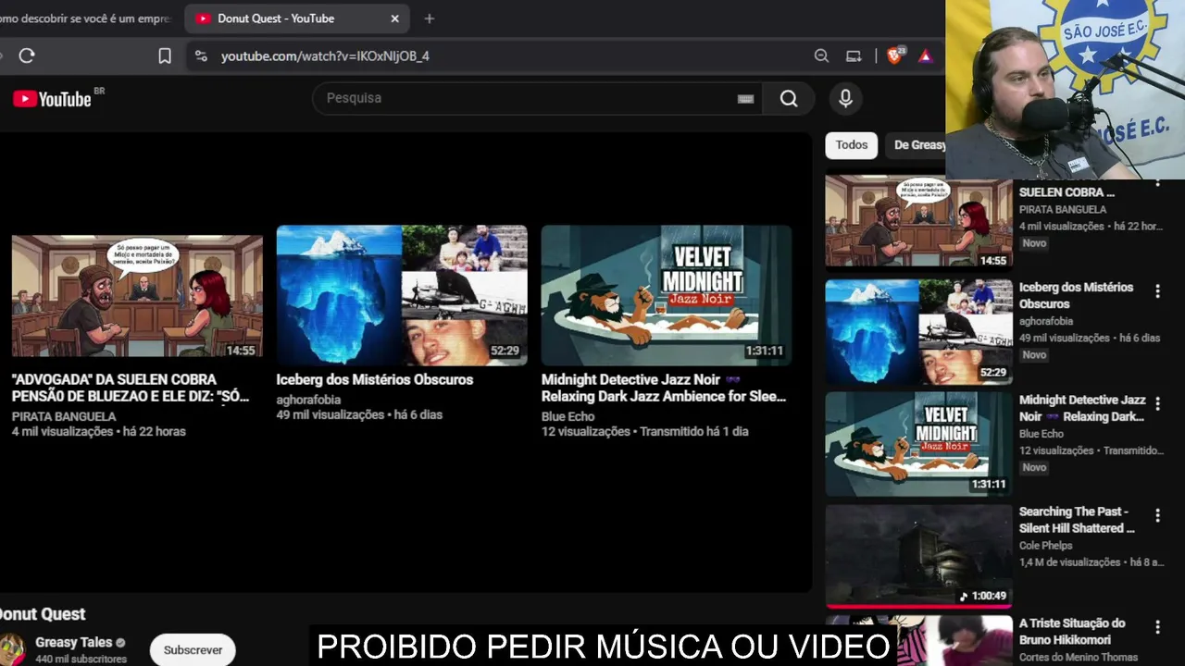Open sidebar title A Triste Situação do Bruno Hikikomori
1185x666 pixels.
tap(1072, 632)
